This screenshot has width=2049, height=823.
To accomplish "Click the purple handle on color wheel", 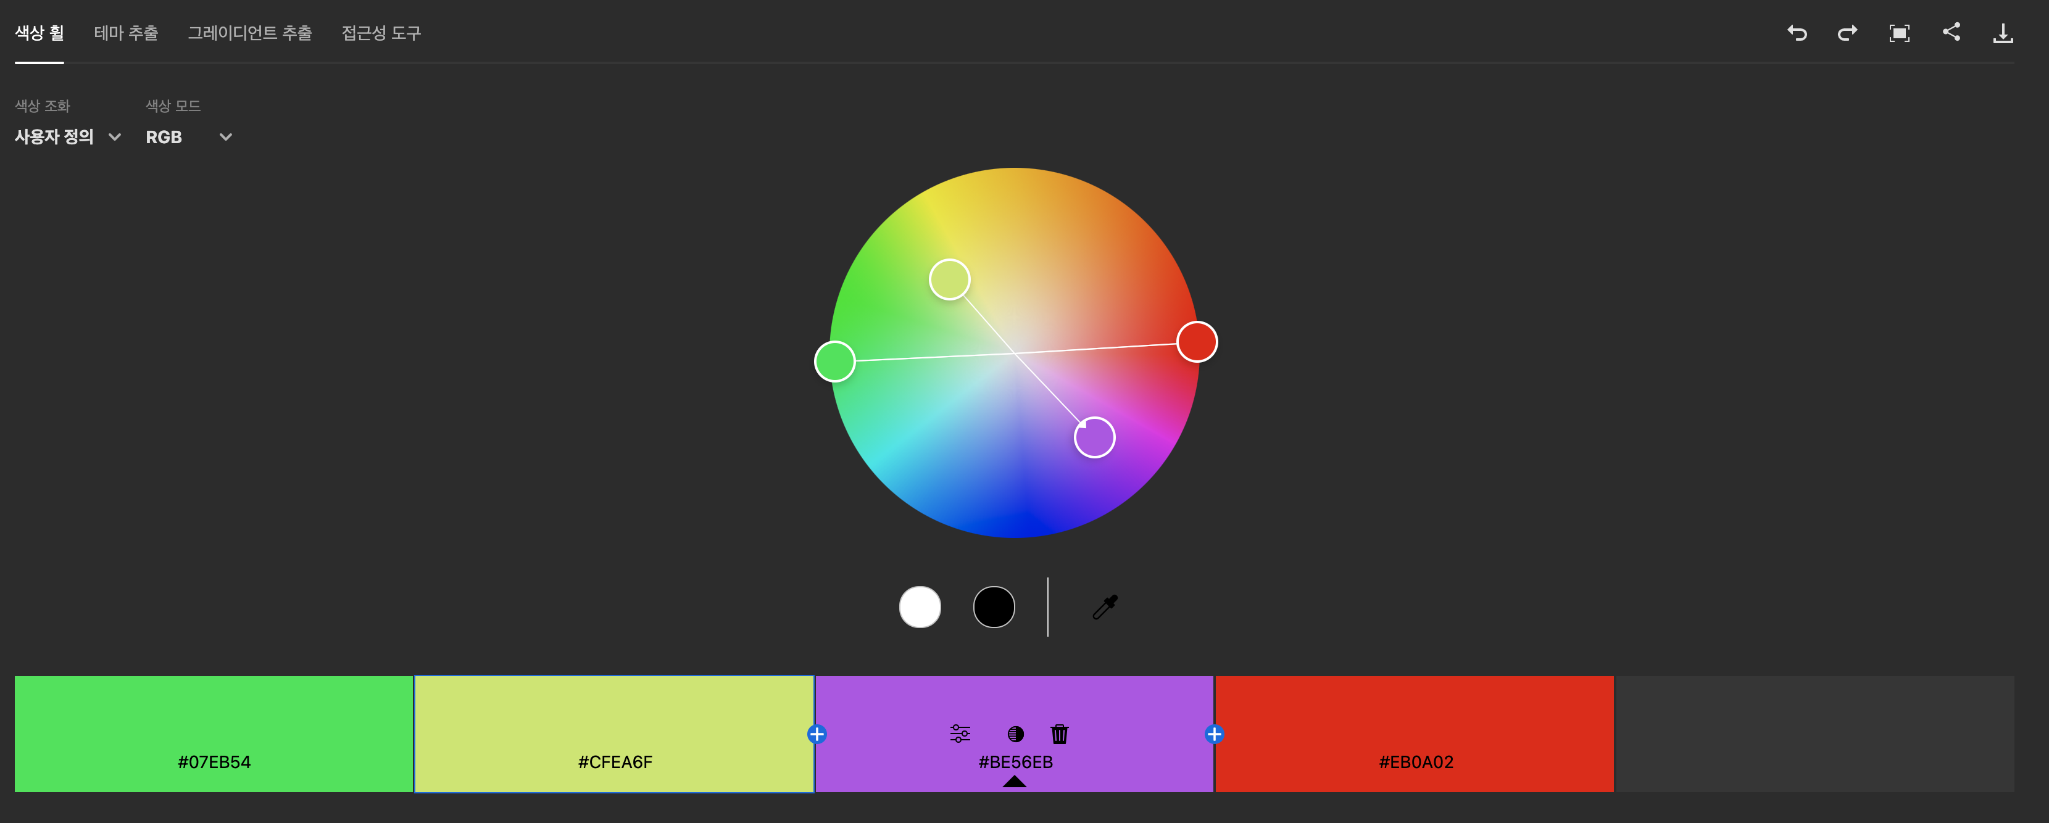I will pyautogui.click(x=1094, y=437).
